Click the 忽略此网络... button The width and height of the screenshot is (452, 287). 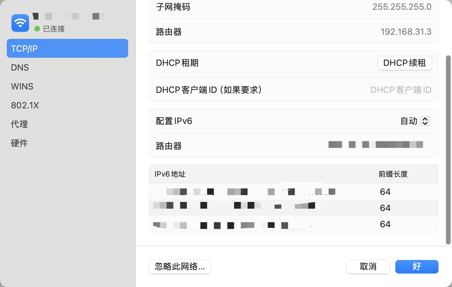[x=179, y=267]
